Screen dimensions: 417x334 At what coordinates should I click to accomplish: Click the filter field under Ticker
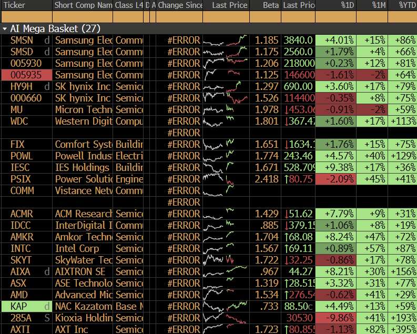coord(27,17)
